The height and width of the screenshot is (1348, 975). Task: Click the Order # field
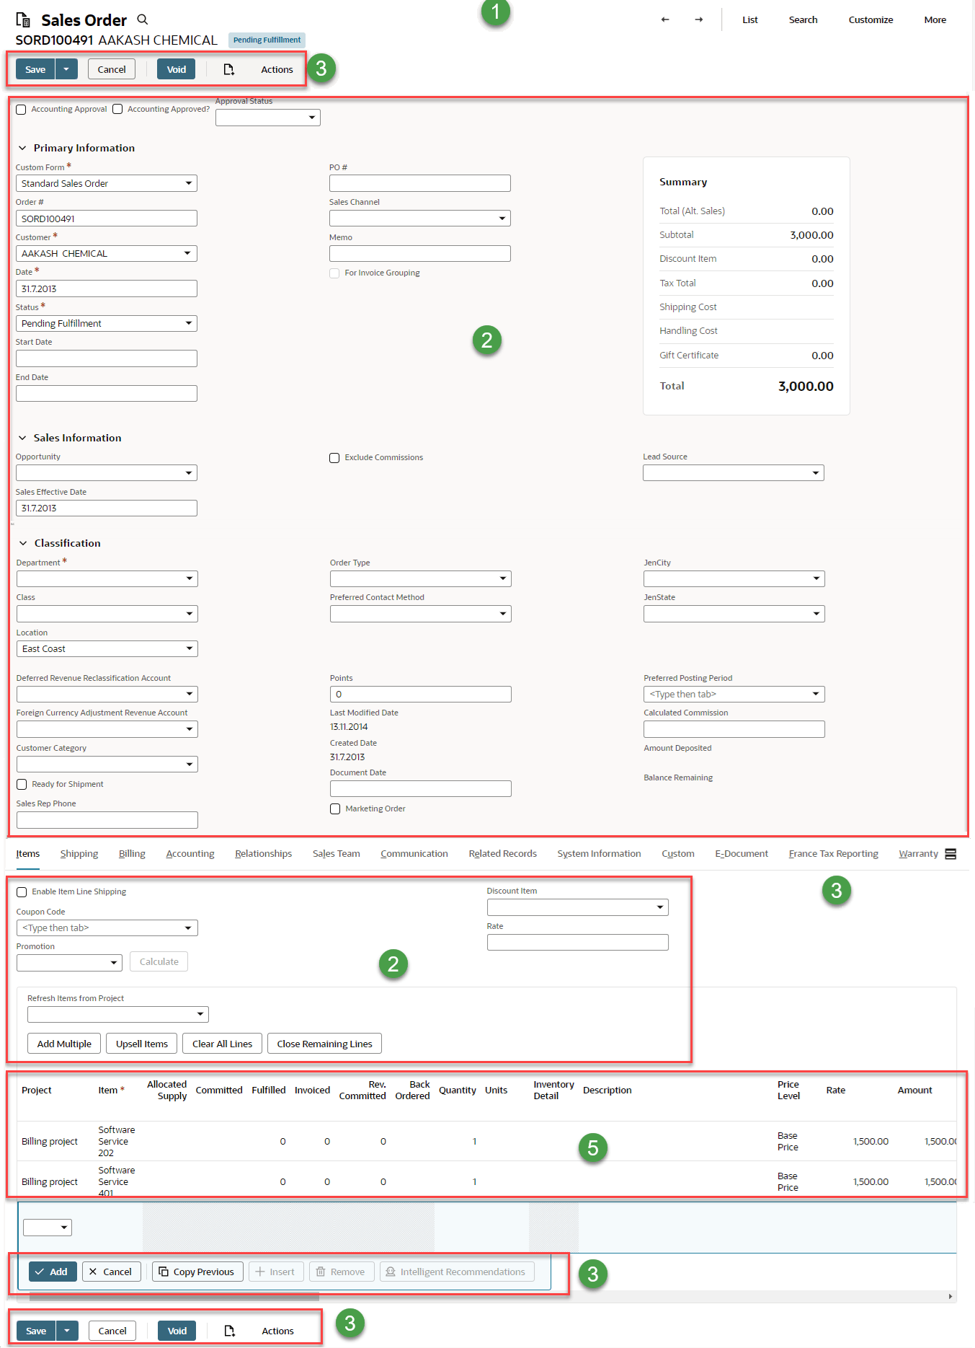[106, 218]
